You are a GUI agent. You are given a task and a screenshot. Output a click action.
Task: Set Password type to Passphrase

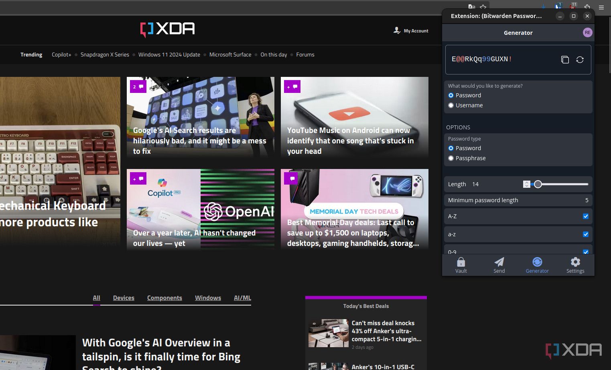click(x=451, y=158)
